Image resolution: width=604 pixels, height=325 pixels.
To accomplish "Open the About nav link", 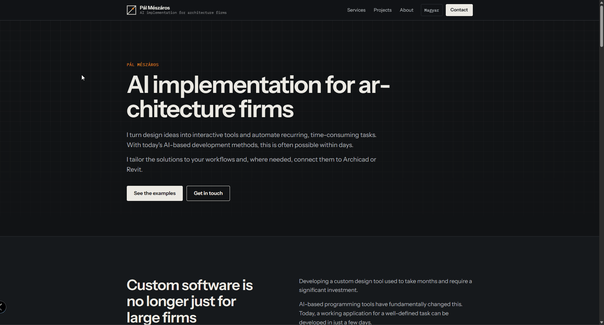I will tap(406, 10).
